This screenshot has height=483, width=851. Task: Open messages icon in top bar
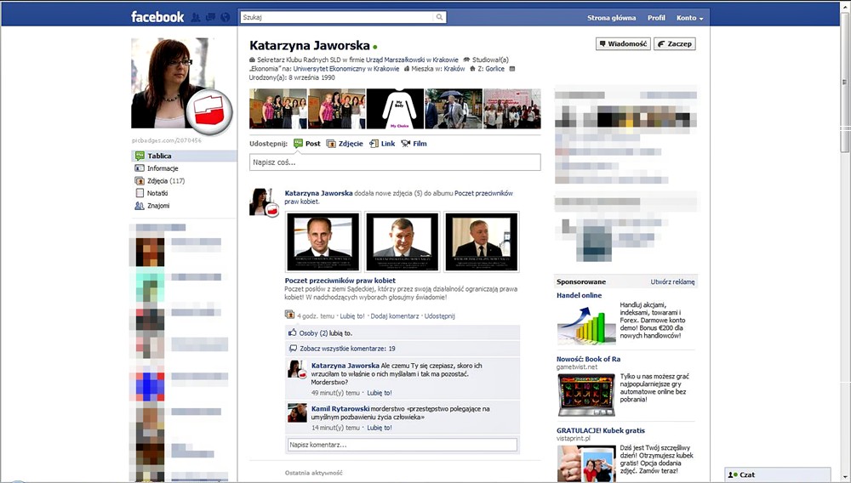[210, 17]
